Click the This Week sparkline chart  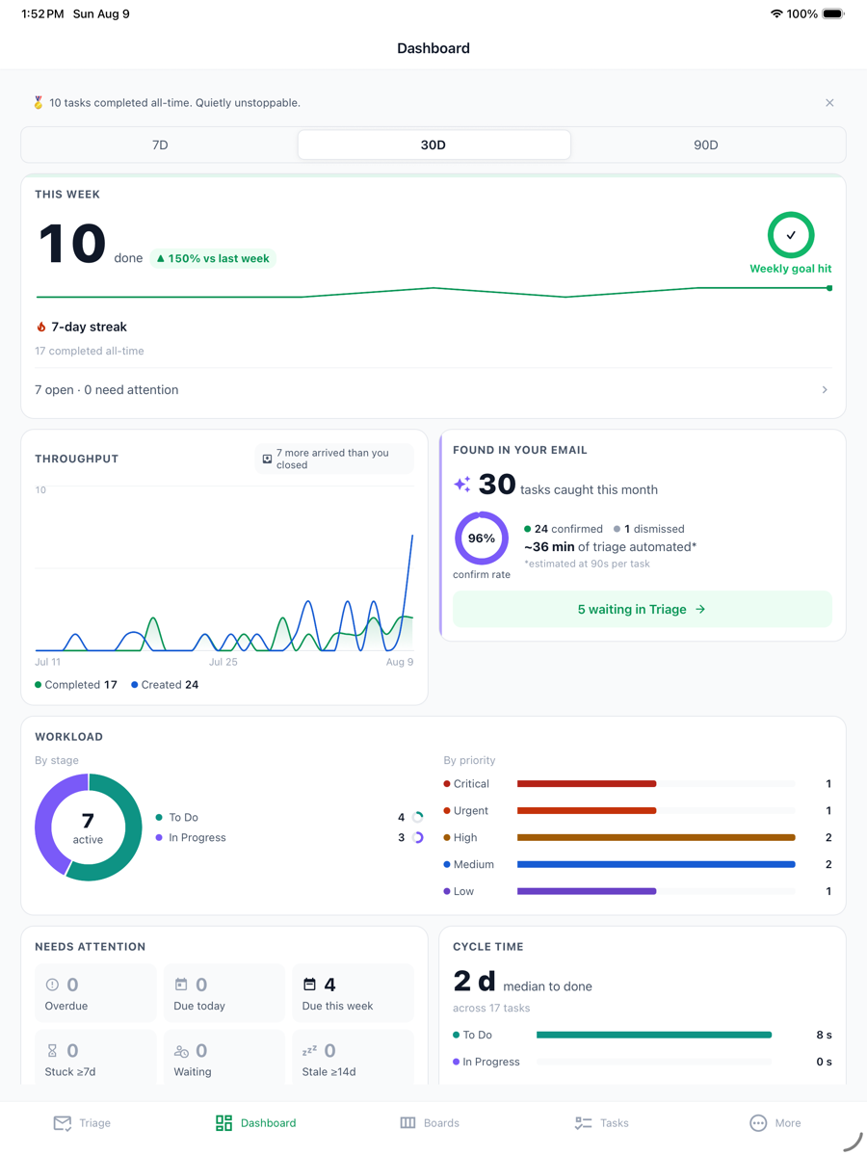point(433,292)
